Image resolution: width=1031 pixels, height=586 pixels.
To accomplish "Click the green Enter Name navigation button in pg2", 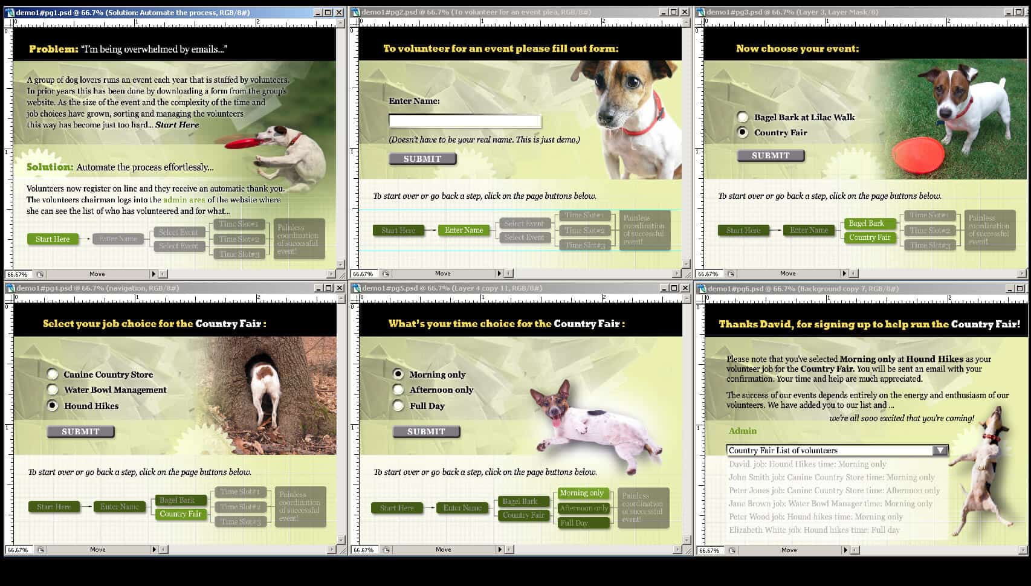I will pyautogui.click(x=464, y=230).
